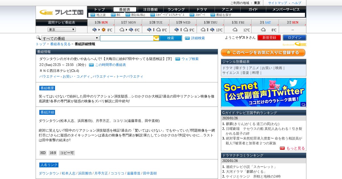This screenshot has height=179, width=342.
Task: Click the ココリコ name link
Action: (117, 173)
